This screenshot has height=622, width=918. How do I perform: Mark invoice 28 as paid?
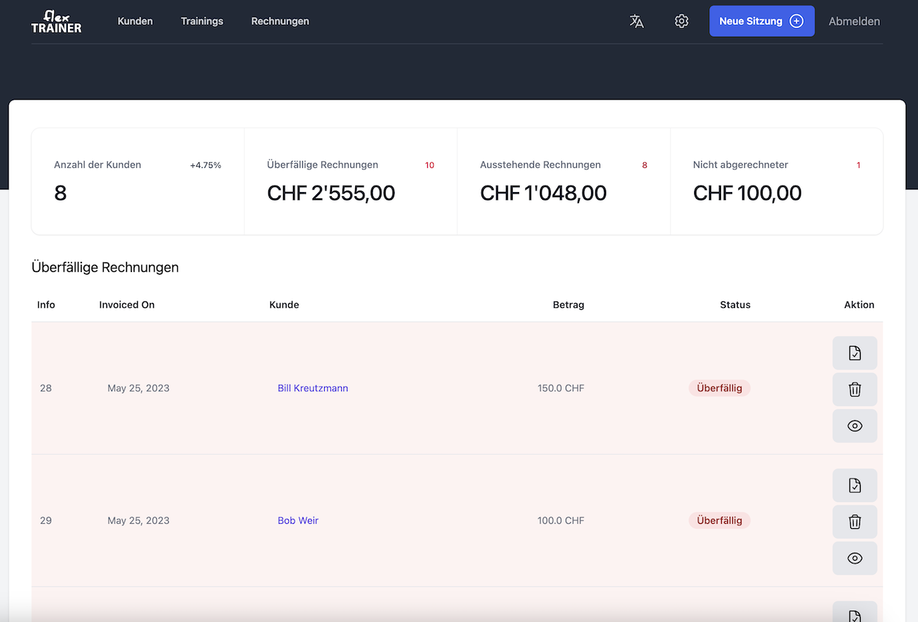[854, 352]
